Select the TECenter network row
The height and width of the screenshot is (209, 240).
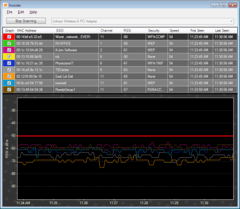click(120, 70)
